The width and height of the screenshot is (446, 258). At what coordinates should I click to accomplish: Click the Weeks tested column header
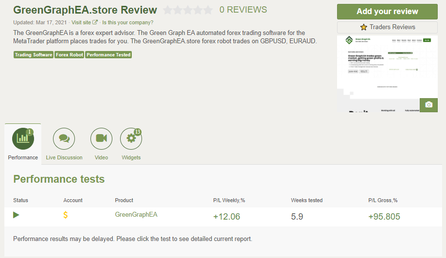coord(306,200)
